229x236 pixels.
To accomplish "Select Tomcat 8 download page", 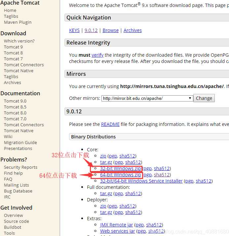I will click(13, 53).
